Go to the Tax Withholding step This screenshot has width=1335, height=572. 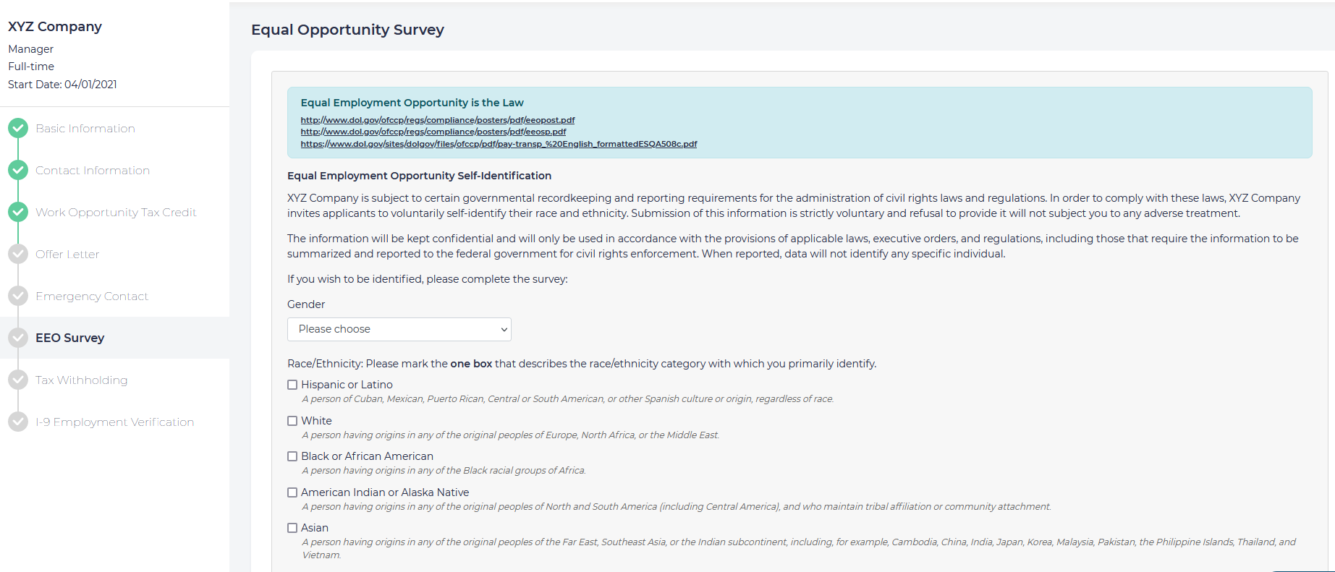pyautogui.click(x=81, y=380)
